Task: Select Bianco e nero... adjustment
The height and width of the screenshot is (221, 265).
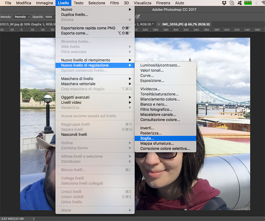Action: (165, 104)
